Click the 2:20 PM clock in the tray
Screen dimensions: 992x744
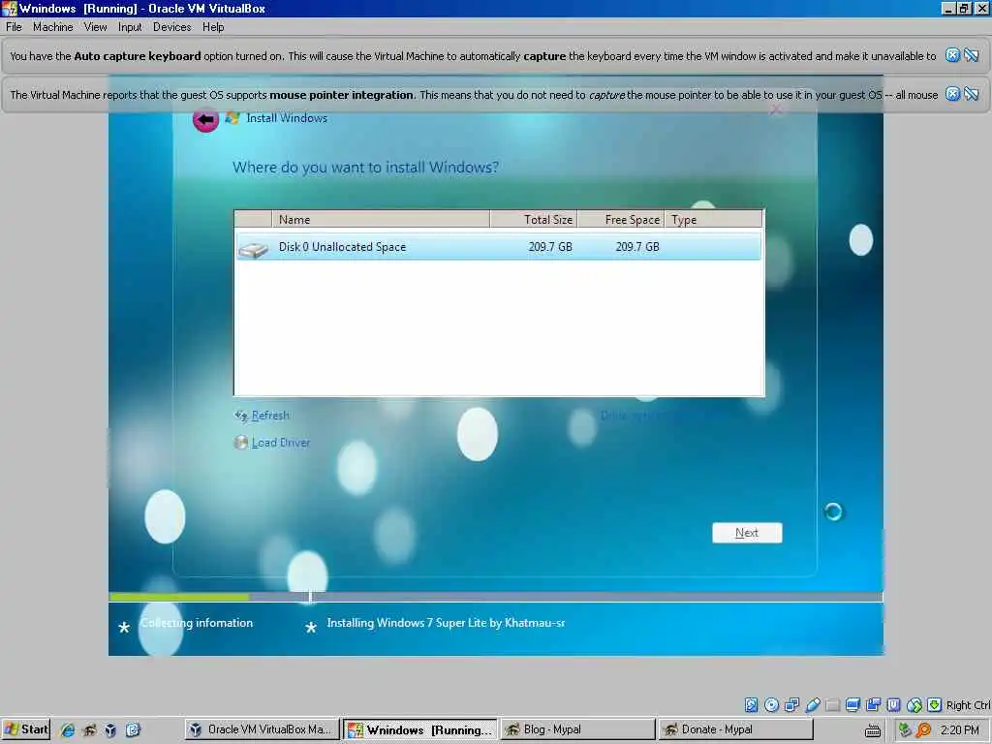click(x=959, y=730)
